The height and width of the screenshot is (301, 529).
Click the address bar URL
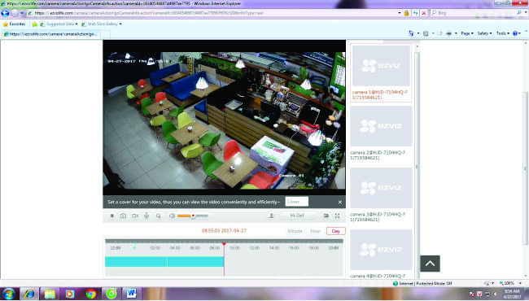(x=148, y=13)
